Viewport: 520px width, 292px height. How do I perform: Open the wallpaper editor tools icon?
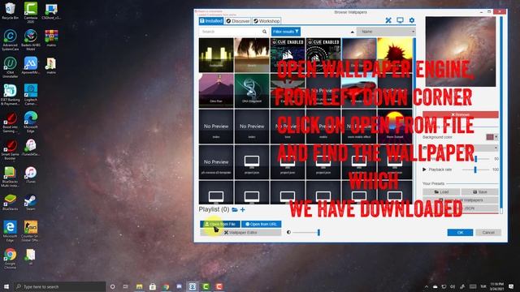(388, 20)
